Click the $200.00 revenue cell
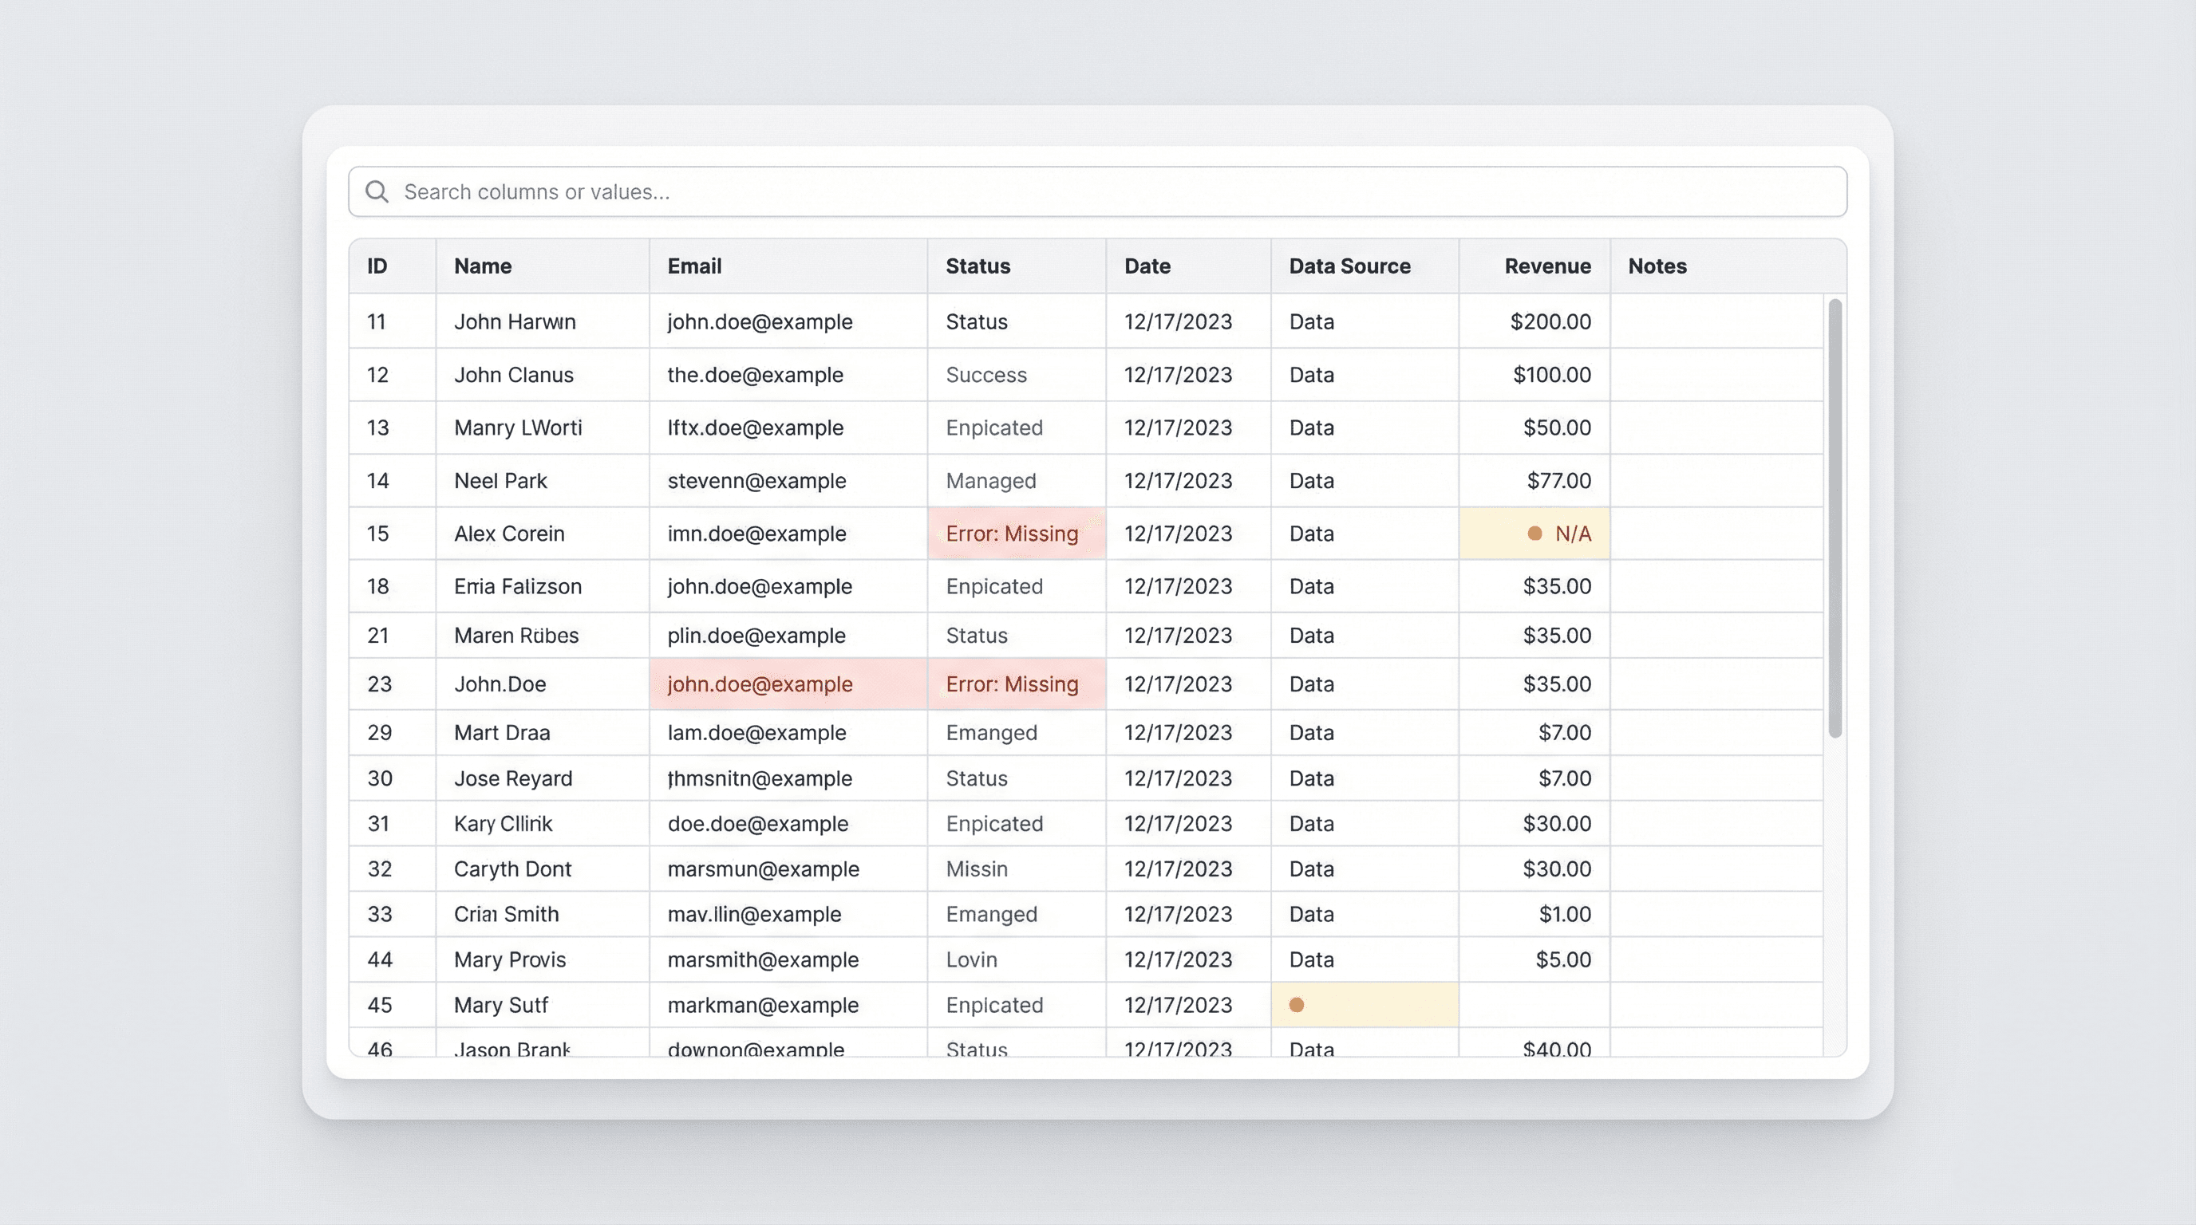This screenshot has width=2196, height=1225. tap(1550, 322)
